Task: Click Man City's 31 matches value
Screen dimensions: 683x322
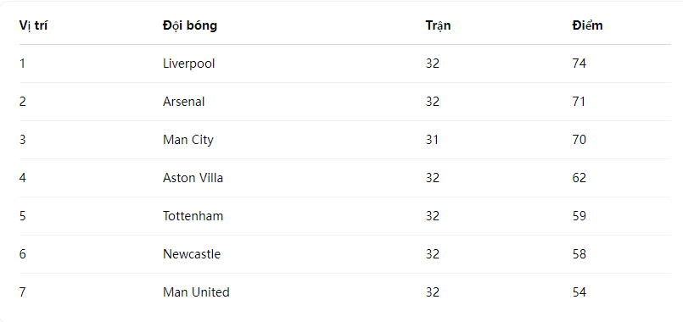Action: [x=432, y=140]
